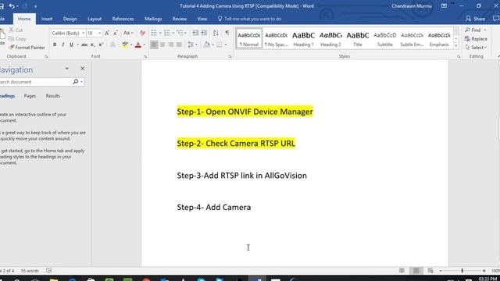Open the View tab
This screenshot has height=281, width=500.
click(x=202, y=19)
